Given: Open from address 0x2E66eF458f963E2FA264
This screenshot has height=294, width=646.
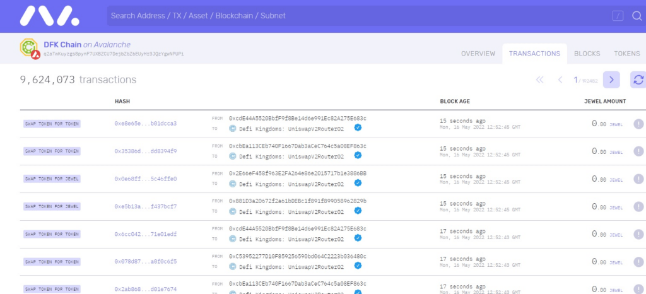Looking at the screenshot, I should click(x=298, y=173).
